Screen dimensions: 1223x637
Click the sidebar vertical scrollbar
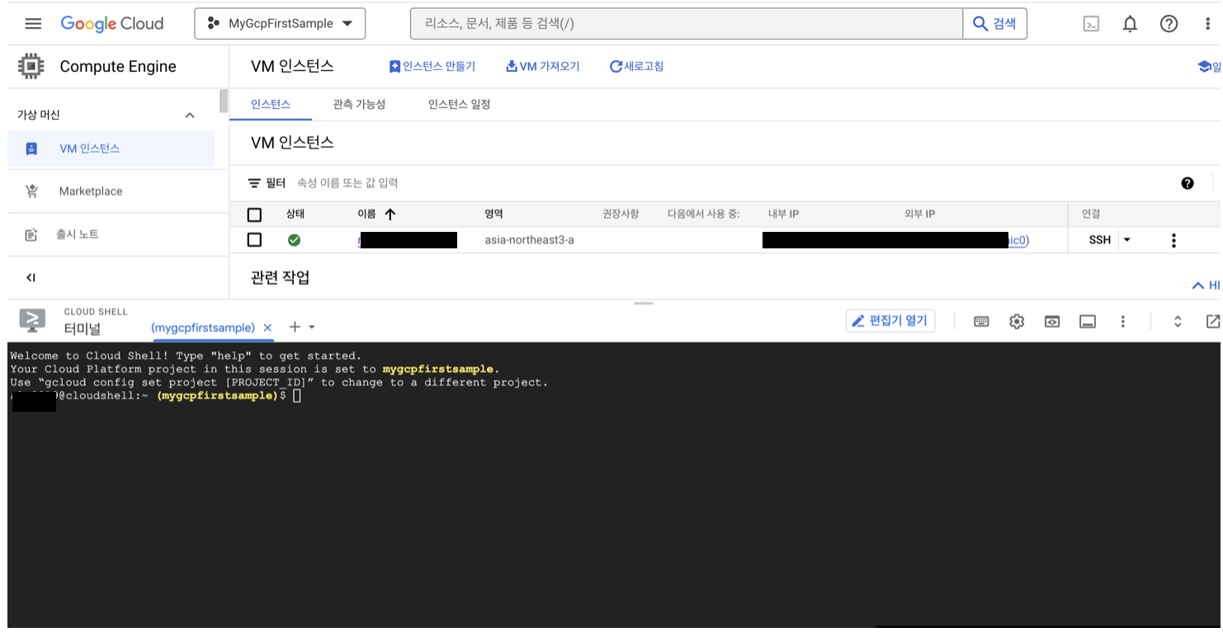224,101
